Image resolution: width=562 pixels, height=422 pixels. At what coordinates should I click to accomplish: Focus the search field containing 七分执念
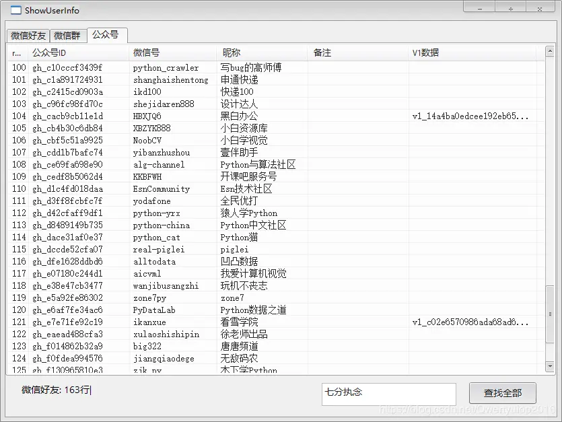click(389, 394)
